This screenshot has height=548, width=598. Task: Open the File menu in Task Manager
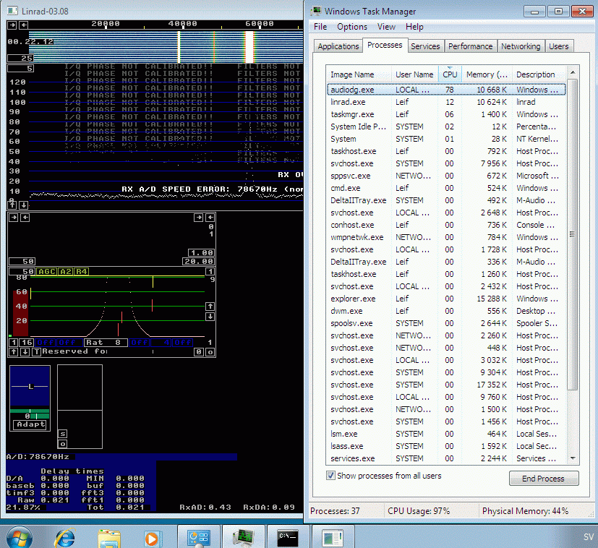tap(320, 27)
